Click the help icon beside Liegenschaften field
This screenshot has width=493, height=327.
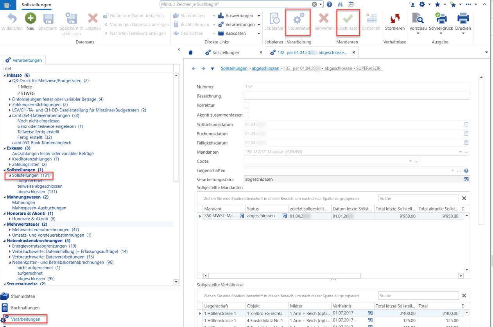pos(466,171)
